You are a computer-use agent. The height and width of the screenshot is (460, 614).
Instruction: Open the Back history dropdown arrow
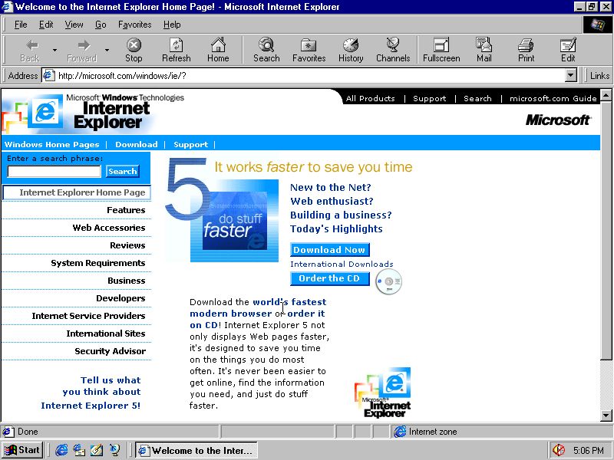(x=54, y=50)
